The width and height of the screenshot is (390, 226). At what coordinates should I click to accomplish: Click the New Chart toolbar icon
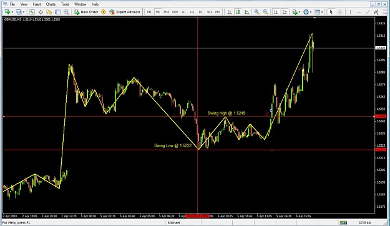coord(7,12)
